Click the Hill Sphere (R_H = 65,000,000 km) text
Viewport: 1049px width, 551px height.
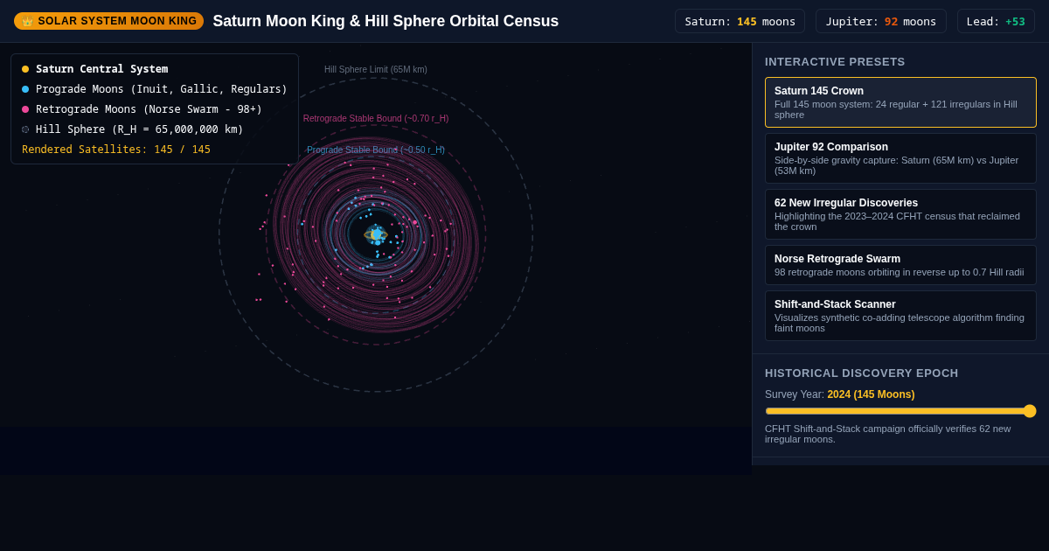pyautogui.click(x=140, y=129)
